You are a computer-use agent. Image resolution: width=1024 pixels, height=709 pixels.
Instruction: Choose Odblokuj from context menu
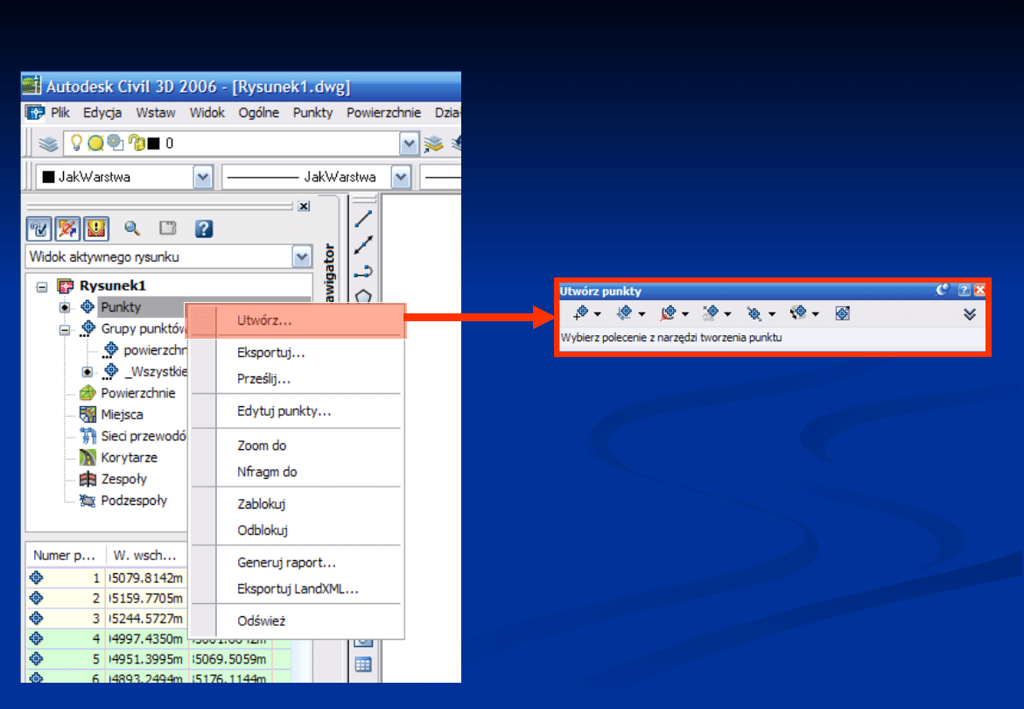click(298, 530)
